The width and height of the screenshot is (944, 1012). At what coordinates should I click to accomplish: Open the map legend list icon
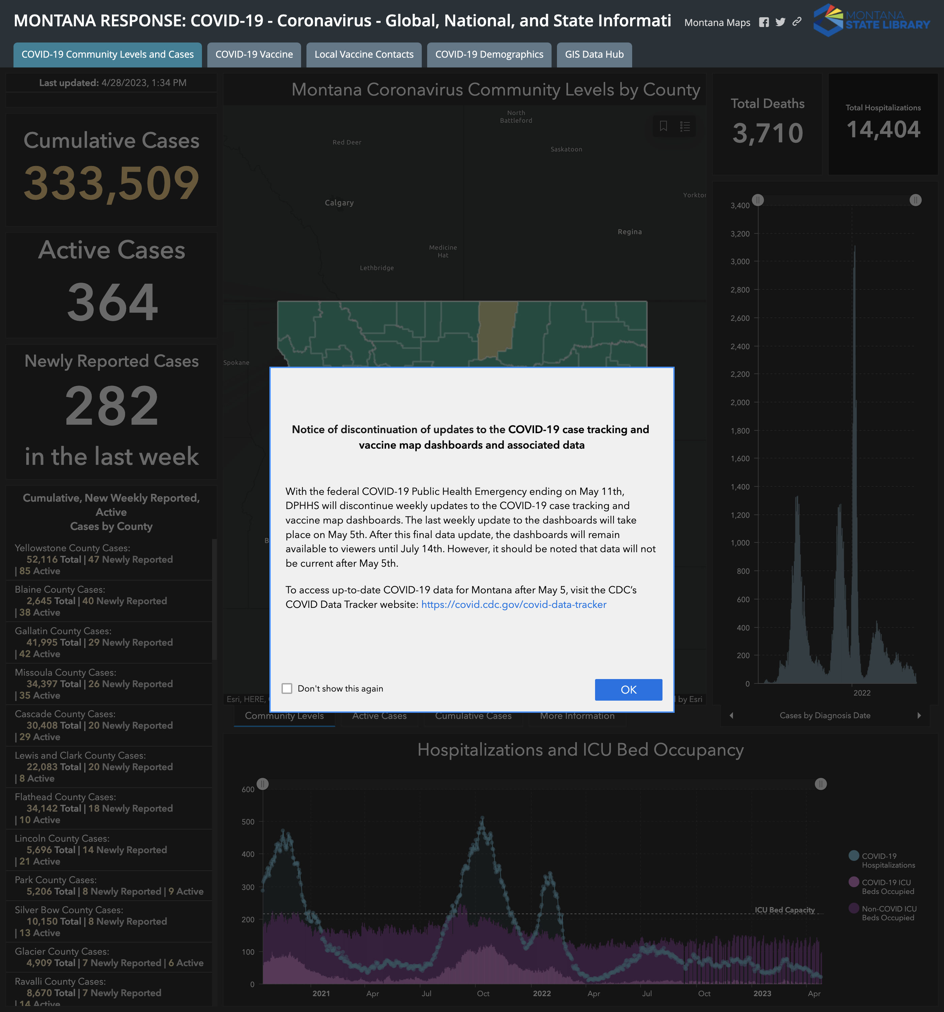click(x=685, y=126)
